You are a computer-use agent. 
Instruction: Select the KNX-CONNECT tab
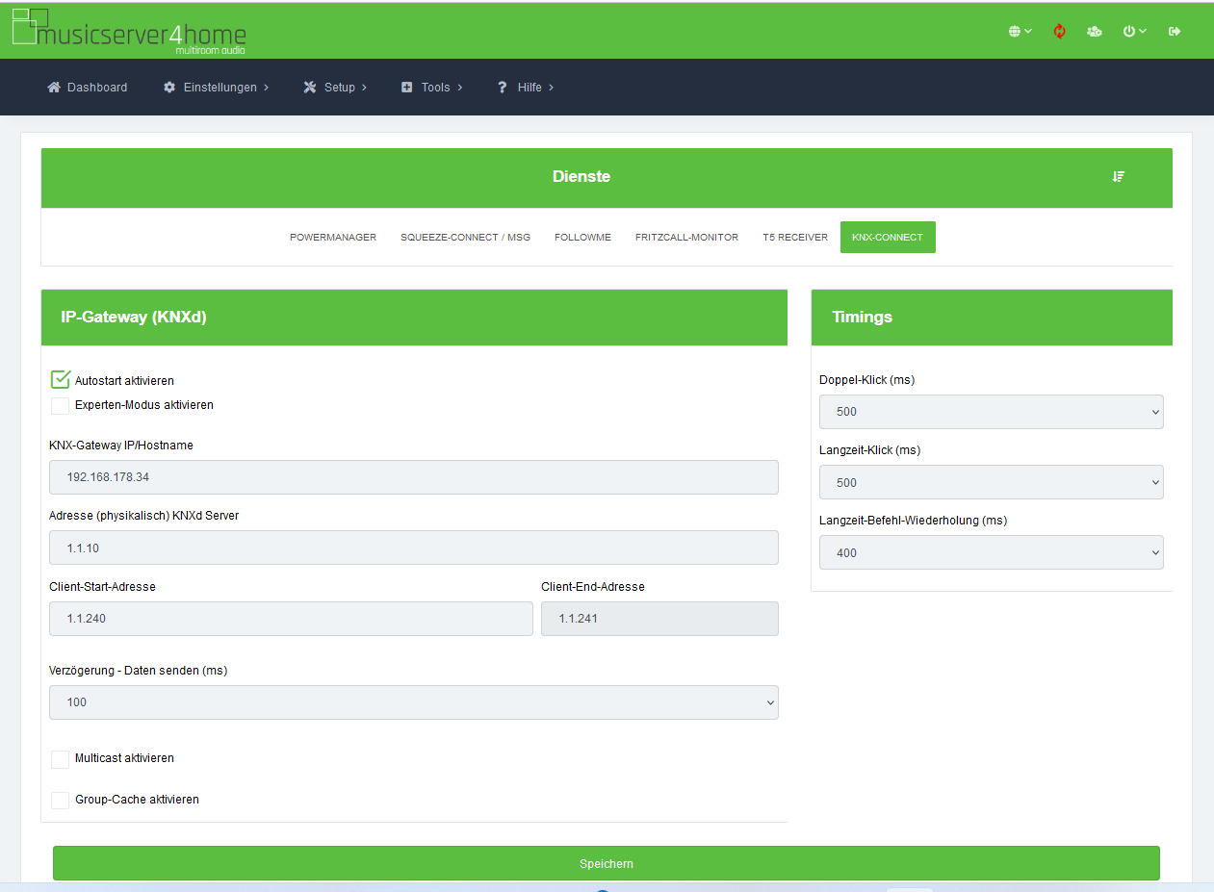(x=888, y=238)
